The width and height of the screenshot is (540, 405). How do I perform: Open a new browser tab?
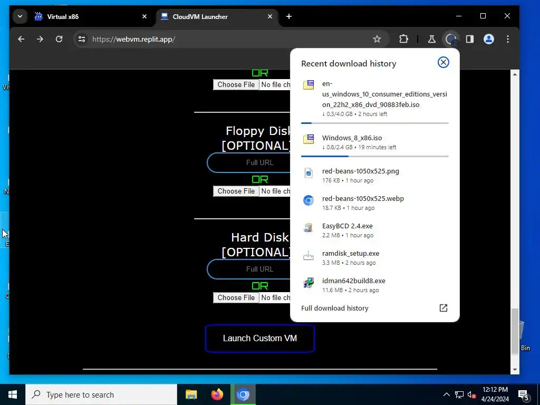click(x=289, y=16)
